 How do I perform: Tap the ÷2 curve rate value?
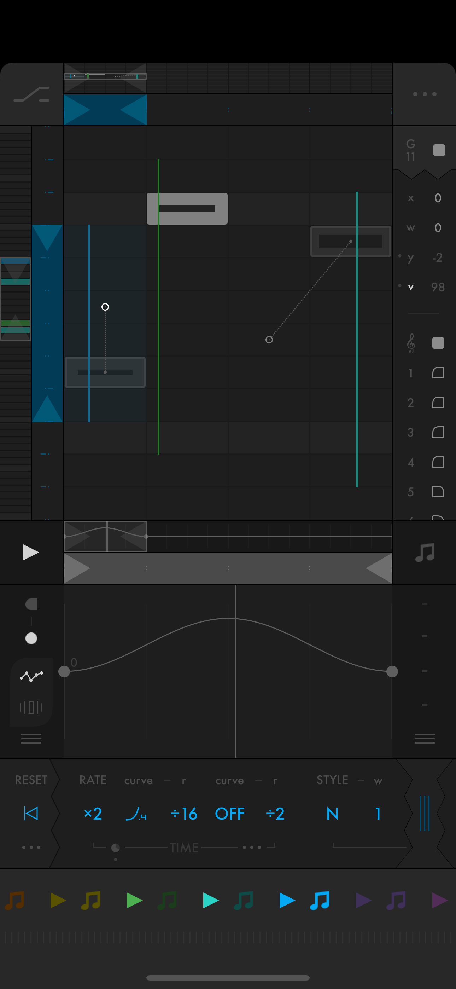tap(275, 814)
